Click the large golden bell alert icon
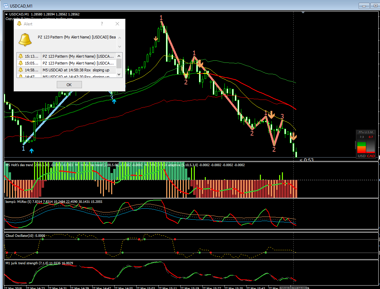380x289 pixels. click(x=25, y=39)
